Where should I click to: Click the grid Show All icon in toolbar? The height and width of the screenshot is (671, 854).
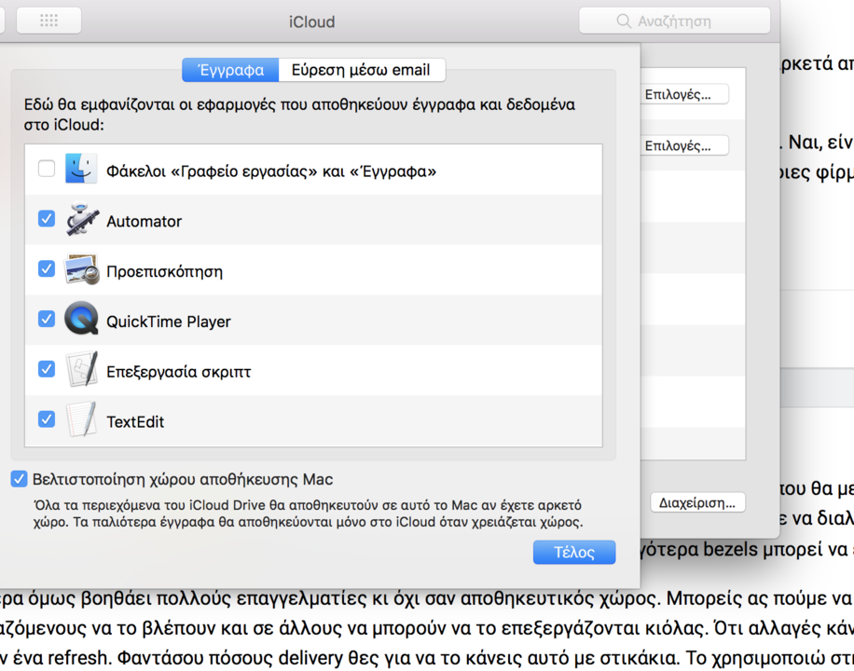[49, 21]
